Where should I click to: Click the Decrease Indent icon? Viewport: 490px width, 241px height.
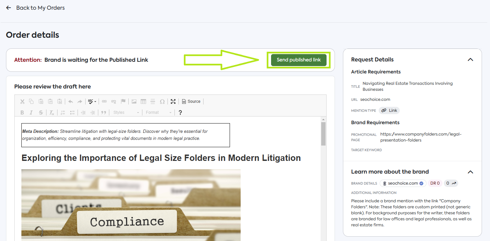(x=83, y=112)
